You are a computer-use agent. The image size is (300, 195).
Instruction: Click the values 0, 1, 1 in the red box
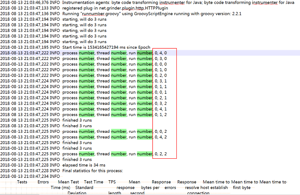161,87
